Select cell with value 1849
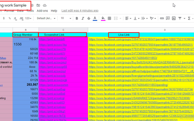 pos(26,111)
